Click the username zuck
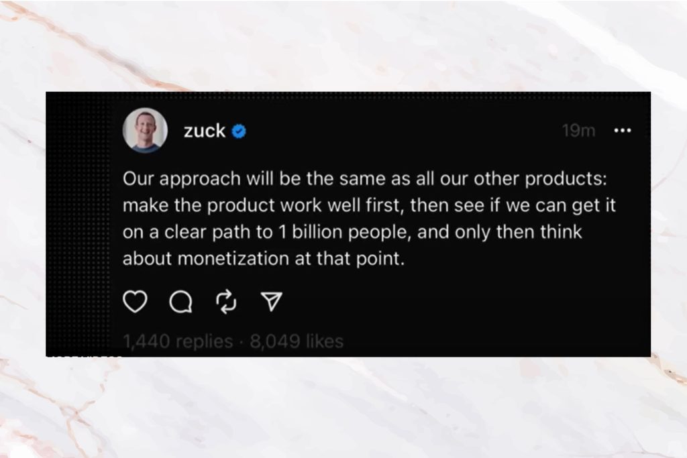The width and height of the screenshot is (687, 458). point(205,131)
